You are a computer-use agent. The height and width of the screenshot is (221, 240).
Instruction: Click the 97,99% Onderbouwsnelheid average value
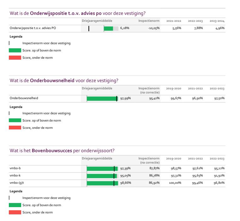pyautogui.click(x=125, y=99)
